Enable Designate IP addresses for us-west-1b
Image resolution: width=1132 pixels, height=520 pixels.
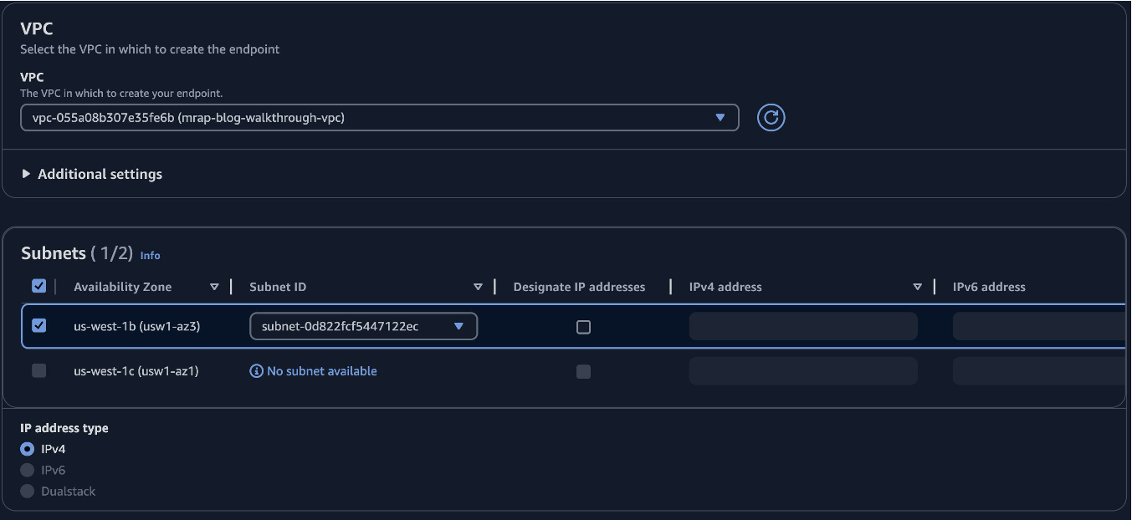pyautogui.click(x=583, y=326)
